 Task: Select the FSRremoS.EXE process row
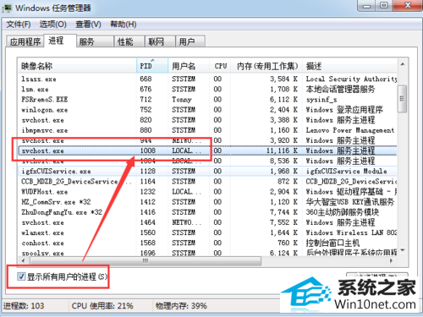click(x=207, y=100)
